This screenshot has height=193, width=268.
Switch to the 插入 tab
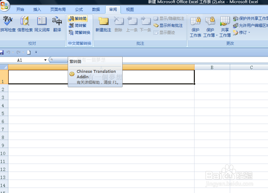tap(37, 10)
